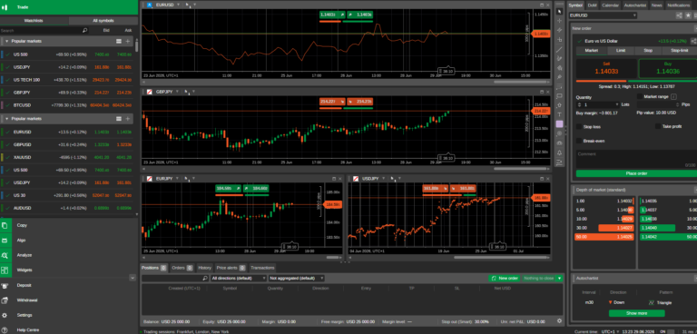Open the EURUSD chart symbol dropdown
Screen dimensions: 697x334
point(179,5)
